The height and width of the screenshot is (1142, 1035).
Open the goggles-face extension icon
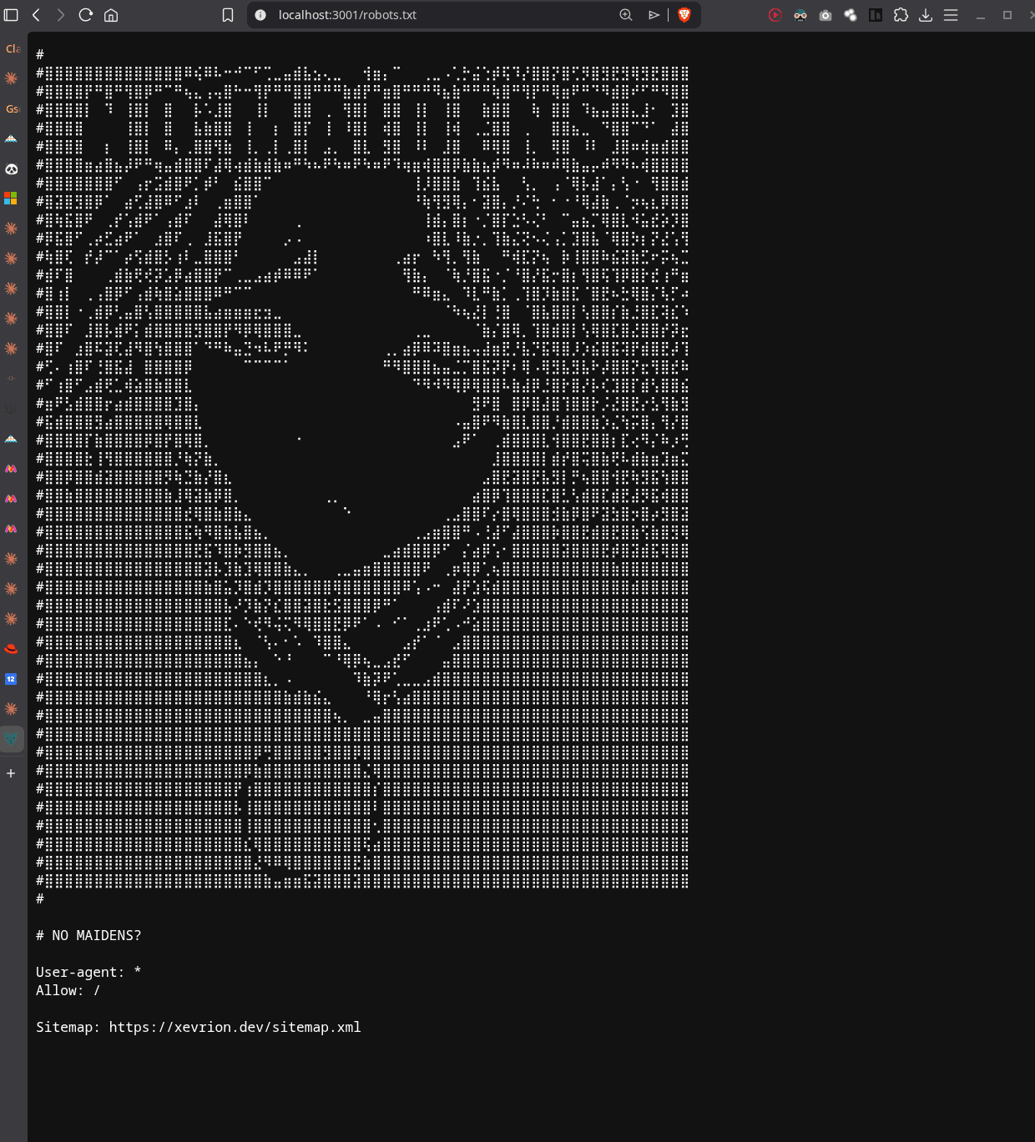click(800, 15)
